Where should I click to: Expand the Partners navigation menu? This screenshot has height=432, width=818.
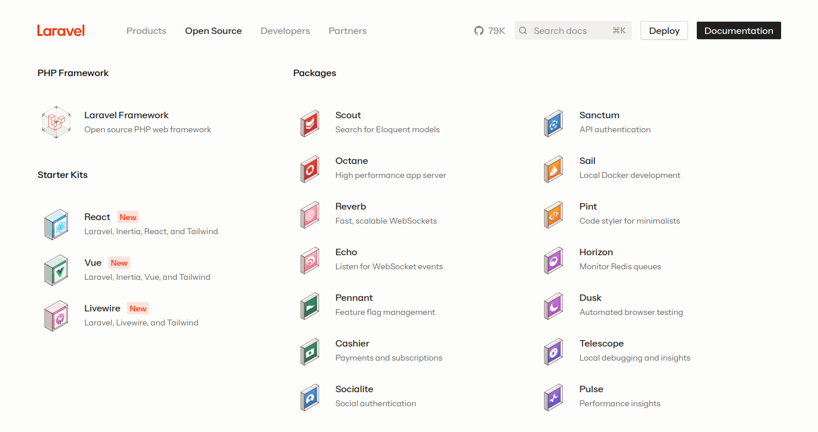(x=347, y=31)
